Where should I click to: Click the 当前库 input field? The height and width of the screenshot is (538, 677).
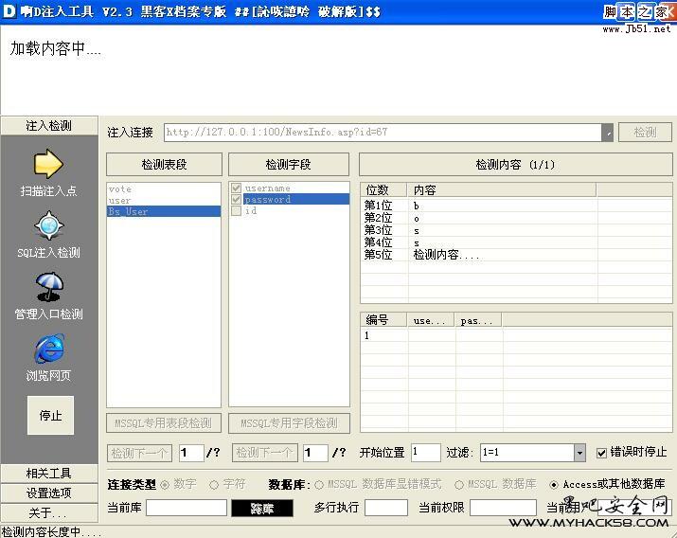[x=187, y=508]
